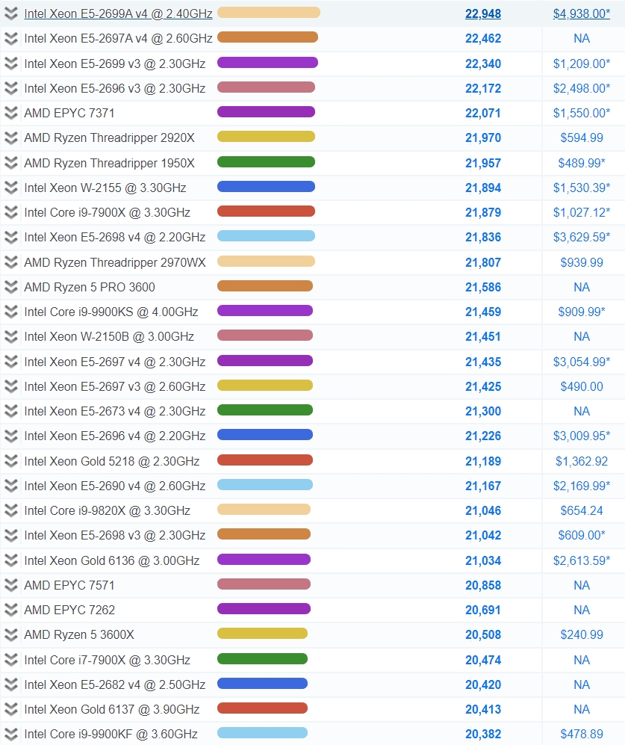Click the score bar for Intel Xeon Gold 5218

[x=265, y=460]
